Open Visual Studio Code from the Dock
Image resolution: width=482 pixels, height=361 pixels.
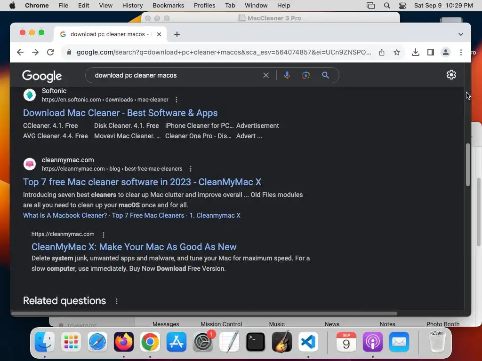[x=308, y=342]
